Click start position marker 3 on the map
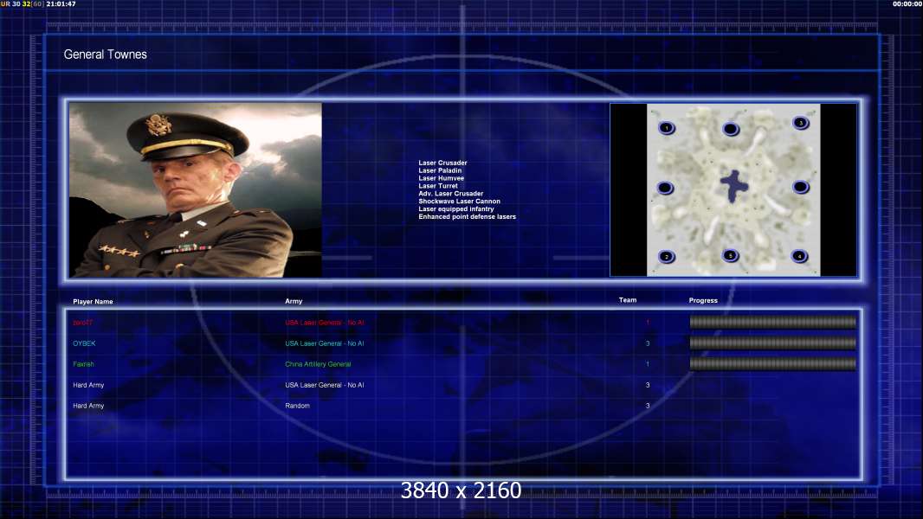923x519 pixels. pos(801,123)
